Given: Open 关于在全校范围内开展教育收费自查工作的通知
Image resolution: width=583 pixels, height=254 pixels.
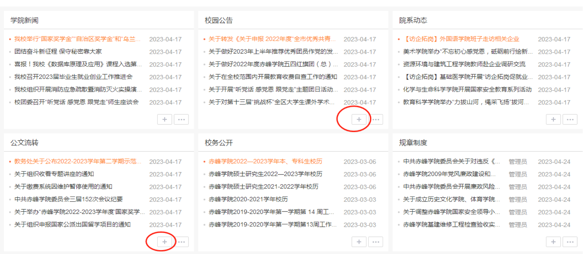Looking at the screenshot, I should [273, 77].
